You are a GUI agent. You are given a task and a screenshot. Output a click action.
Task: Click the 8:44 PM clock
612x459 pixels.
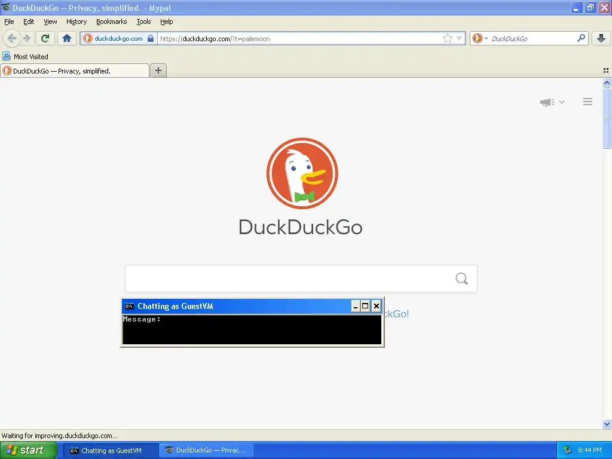point(590,451)
